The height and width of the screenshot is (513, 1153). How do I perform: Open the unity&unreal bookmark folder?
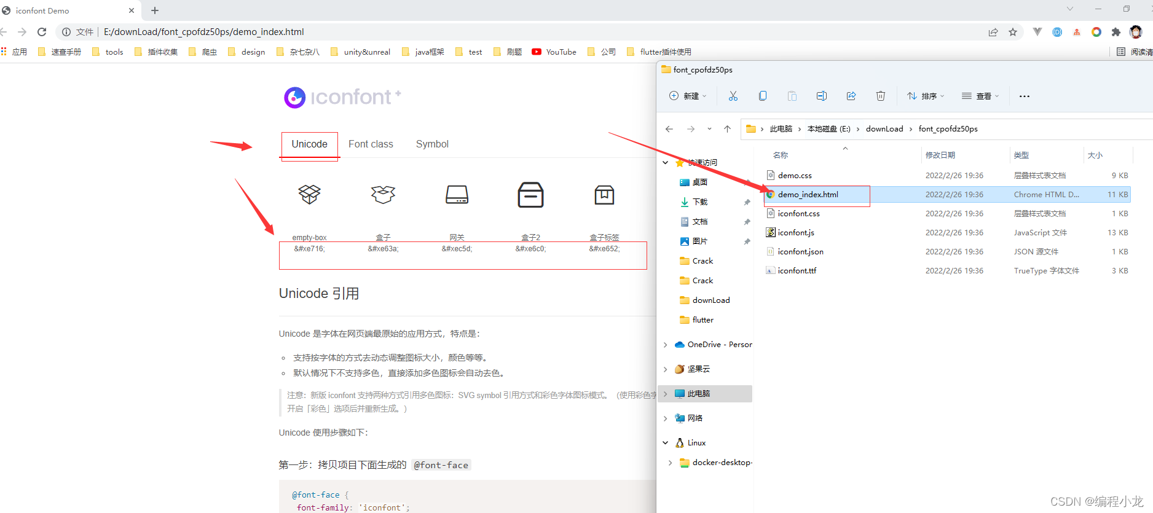click(x=361, y=52)
